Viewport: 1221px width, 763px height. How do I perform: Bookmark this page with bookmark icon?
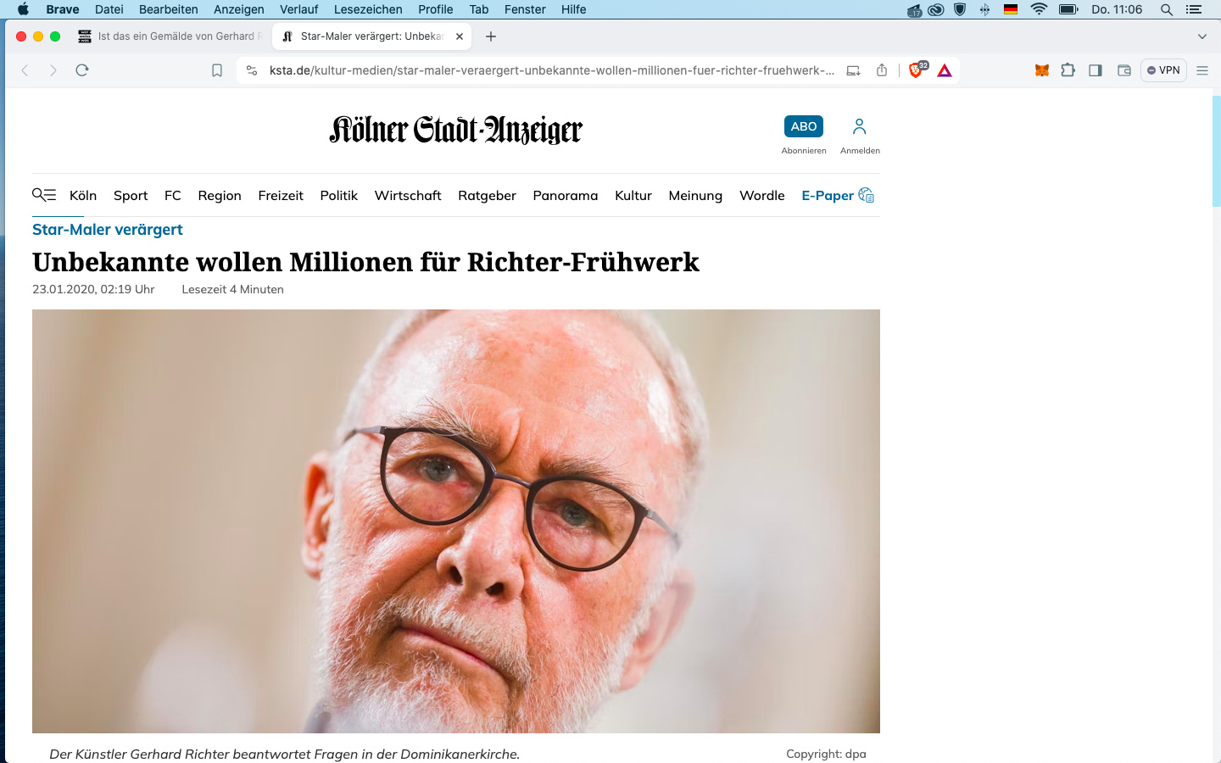pyautogui.click(x=217, y=70)
